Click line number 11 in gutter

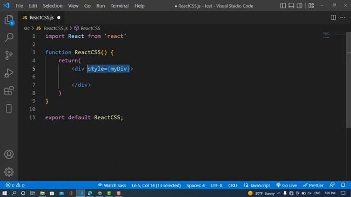[x=32, y=118]
